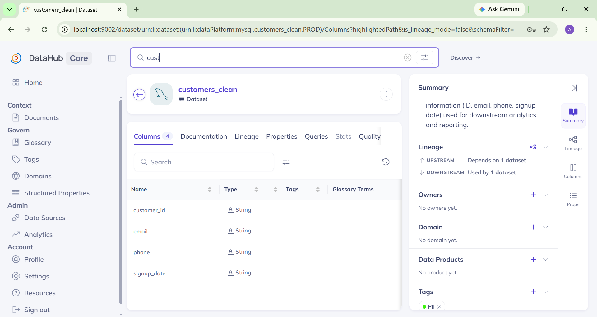The image size is (597, 317).
Task: Add an owner with plus icon
Action: pyautogui.click(x=534, y=195)
